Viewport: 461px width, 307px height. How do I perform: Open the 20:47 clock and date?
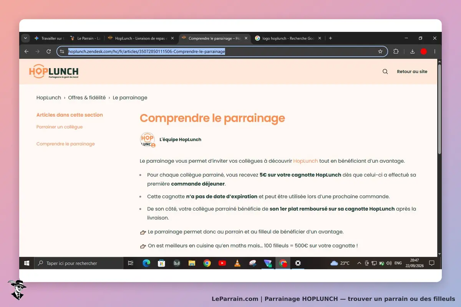415,263
